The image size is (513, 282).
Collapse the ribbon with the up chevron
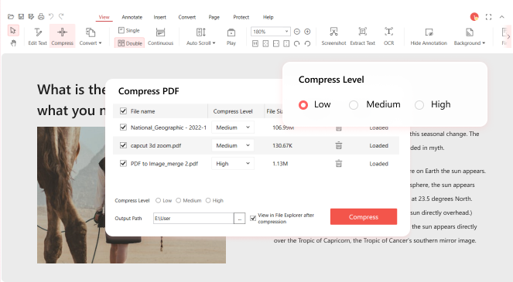pyautogui.click(x=502, y=17)
